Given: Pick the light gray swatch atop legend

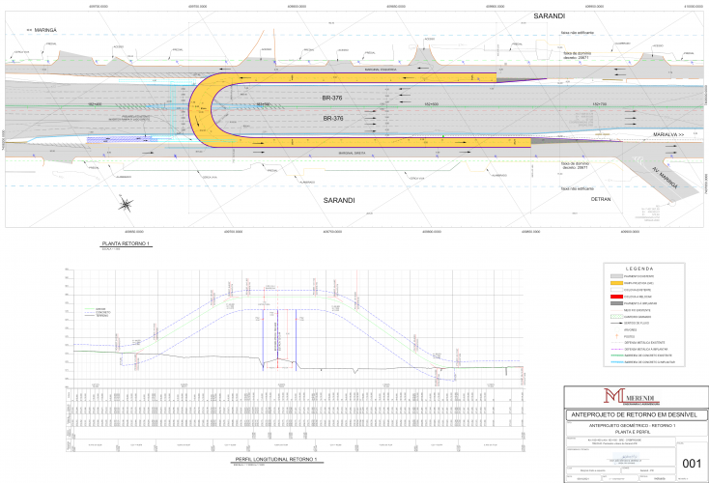Looking at the screenshot, I should pyautogui.click(x=614, y=274).
